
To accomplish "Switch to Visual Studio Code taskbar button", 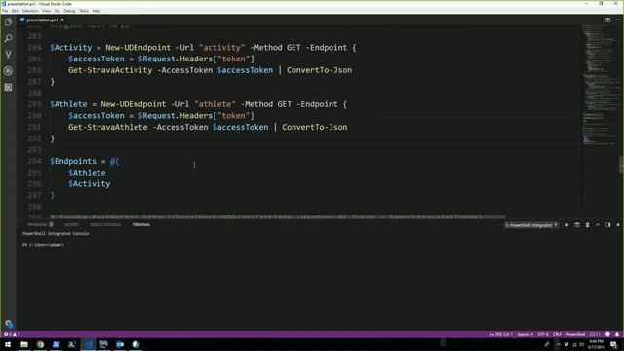I will tap(88, 344).
